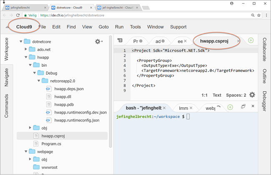Viewport: 271px width, 175px height.
Task: Select hwapp.runtimeconfig.dev.json file icon
Action: tap(48, 112)
